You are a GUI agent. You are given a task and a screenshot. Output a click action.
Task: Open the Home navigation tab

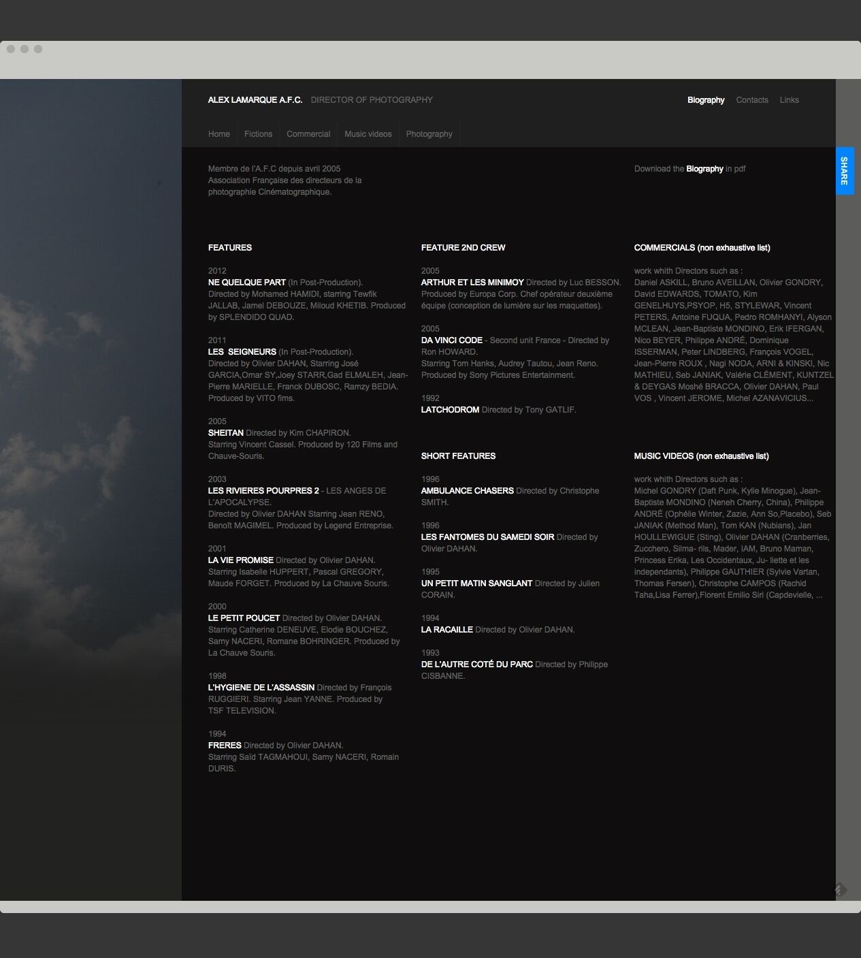pyautogui.click(x=219, y=134)
